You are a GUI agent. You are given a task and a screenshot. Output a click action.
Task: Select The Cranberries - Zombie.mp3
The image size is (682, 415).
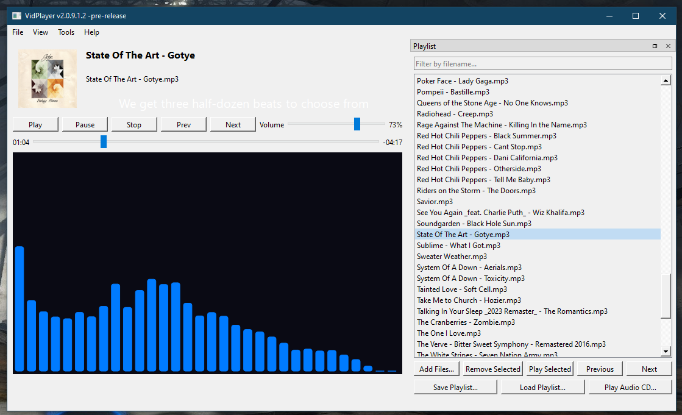pos(538,322)
